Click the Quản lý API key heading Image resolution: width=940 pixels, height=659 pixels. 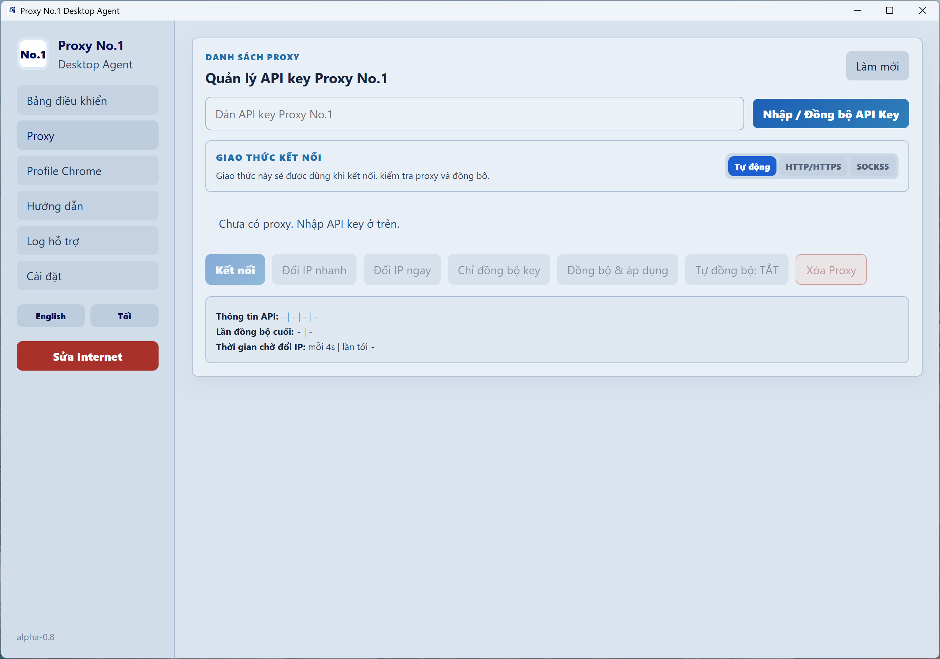tap(297, 78)
